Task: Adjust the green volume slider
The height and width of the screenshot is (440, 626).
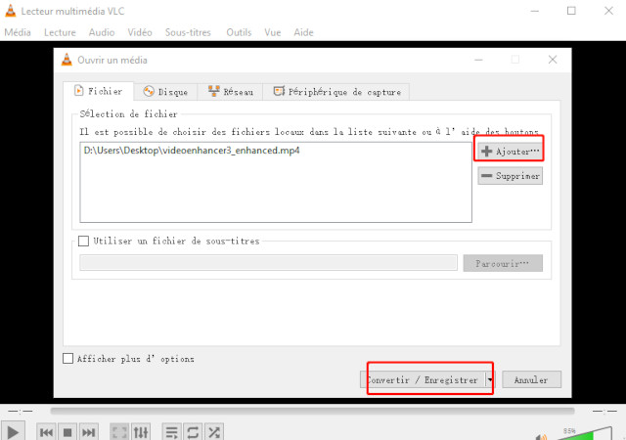Action: tap(585, 433)
